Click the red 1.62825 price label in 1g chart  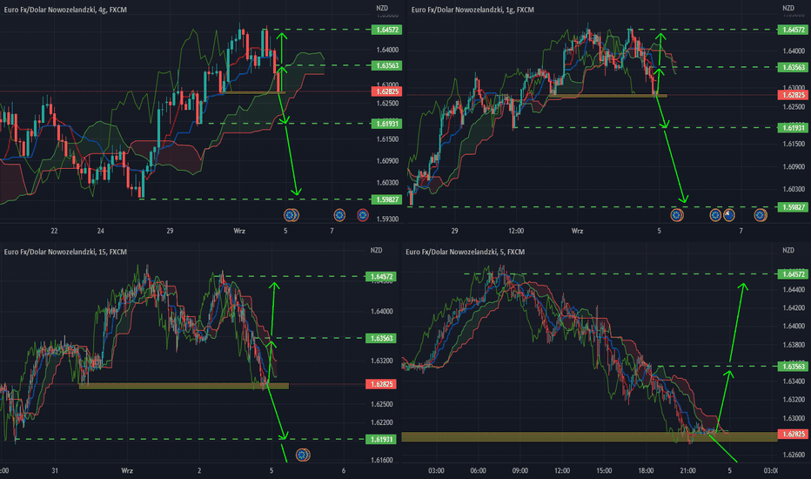(793, 95)
